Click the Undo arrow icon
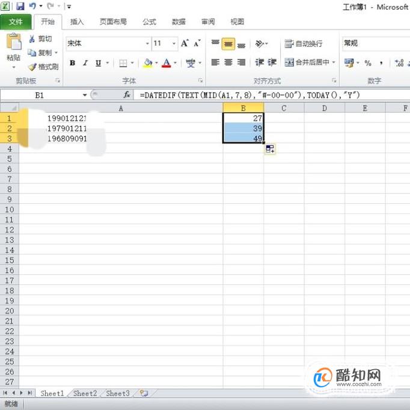This screenshot has height=410, width=410. tap(32, 6)
